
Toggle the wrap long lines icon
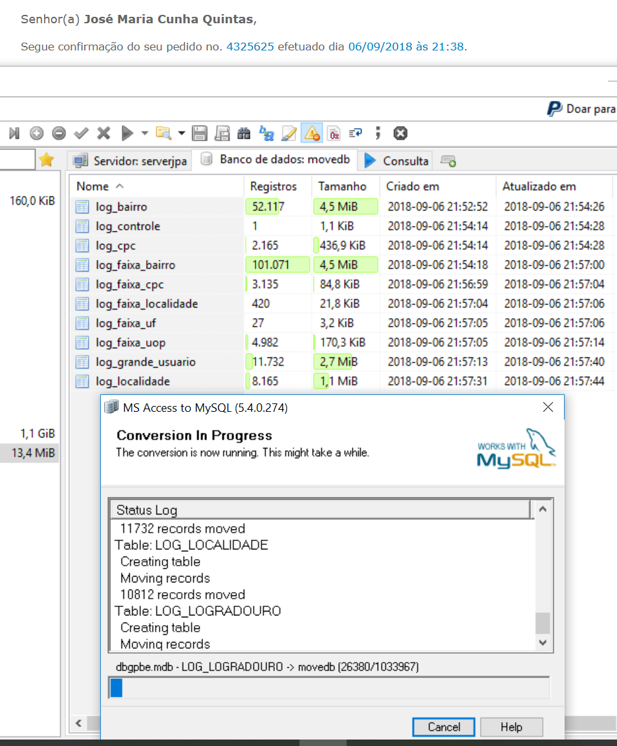click(x=355, y=134)
